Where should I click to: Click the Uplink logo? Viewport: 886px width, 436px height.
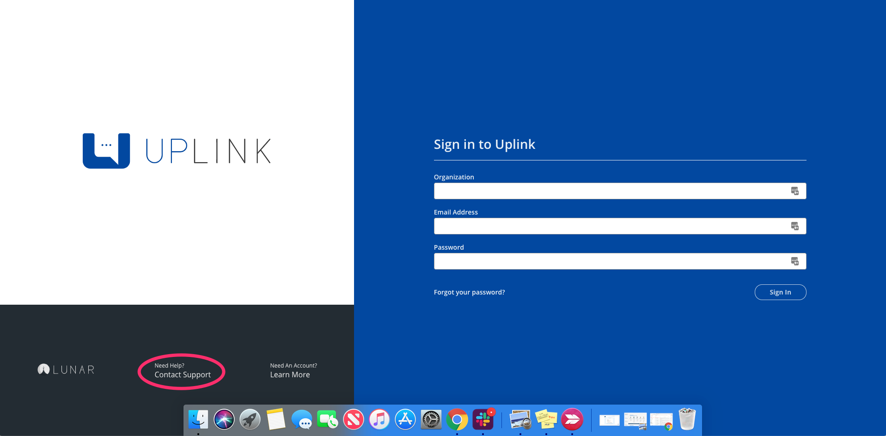(177, 151)
